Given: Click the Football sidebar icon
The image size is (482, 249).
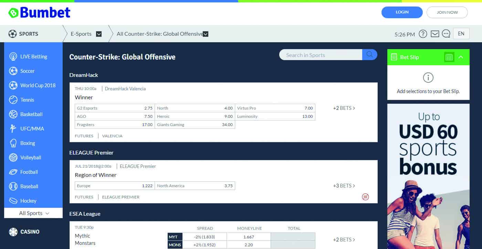Looking at the screenshot, I should click(13, 172).
